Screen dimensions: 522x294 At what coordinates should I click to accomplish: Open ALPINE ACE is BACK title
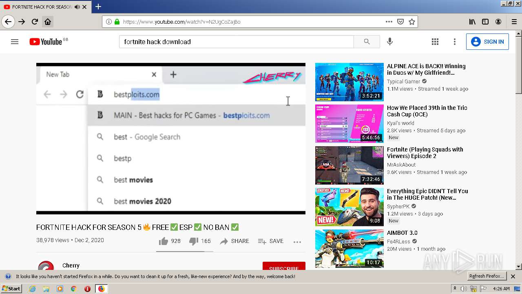[x=426, y=69]
